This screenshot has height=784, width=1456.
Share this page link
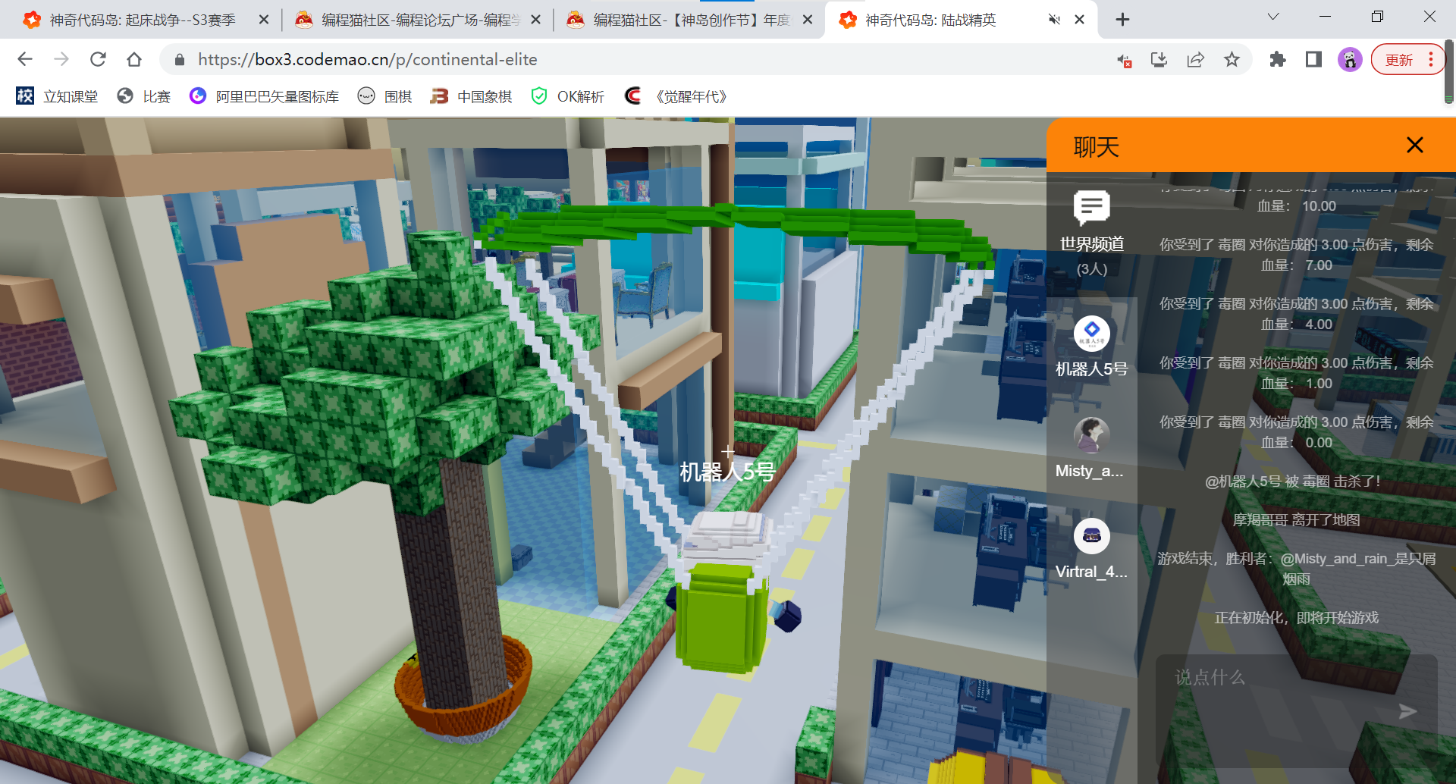pos(1195,59)
